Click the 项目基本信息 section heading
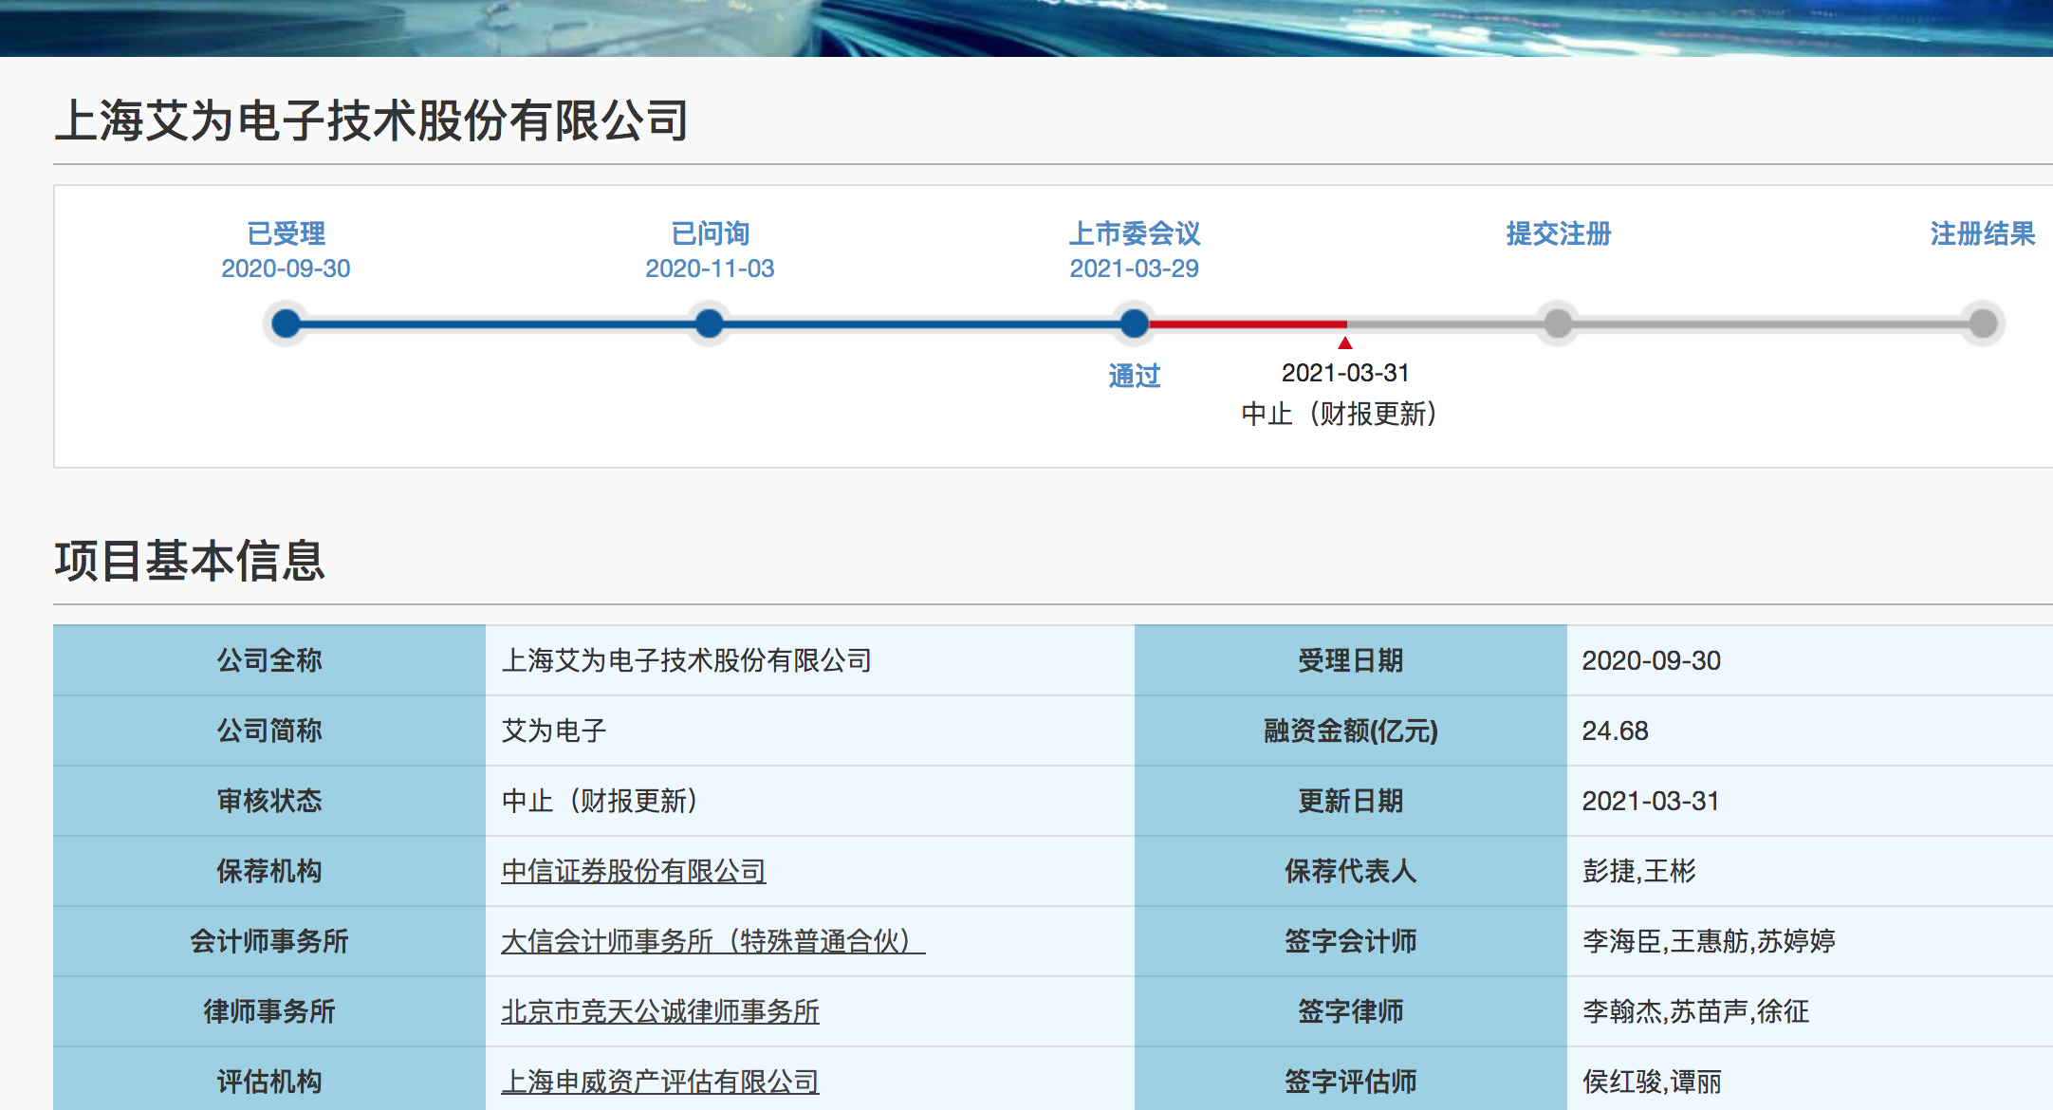 tap(190, 561)
